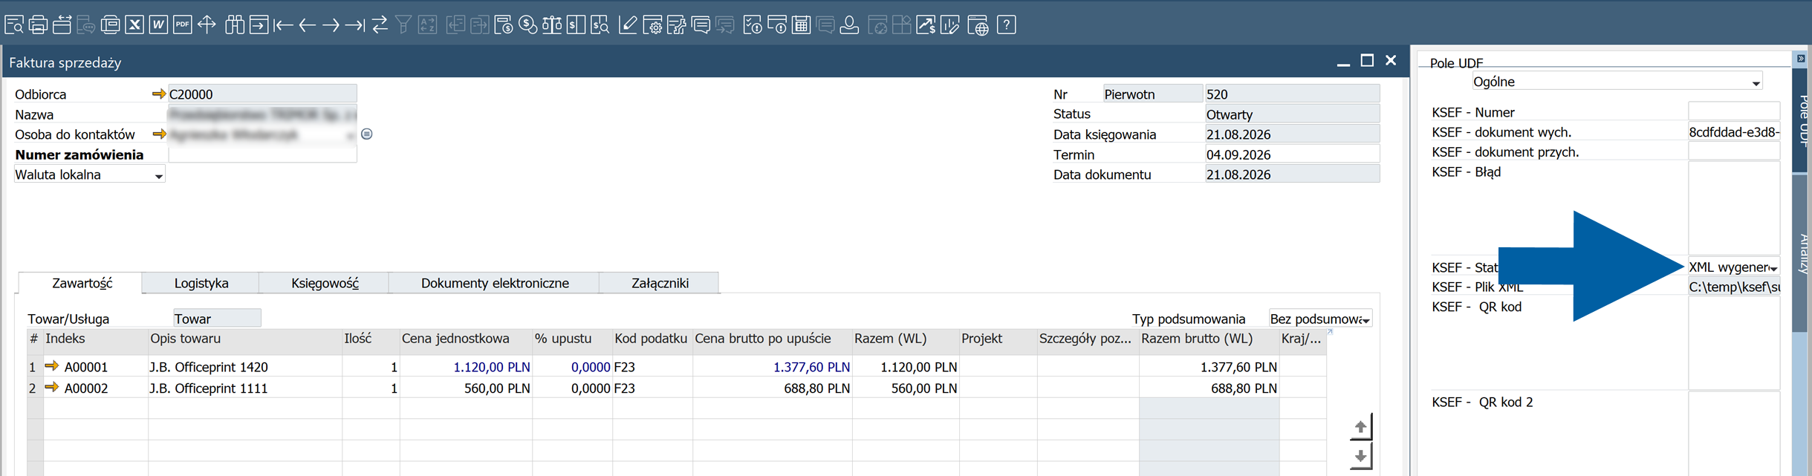The image size is (1812, 476).
Task: Open the web browser globe icon
Action: tap(978, 25)
